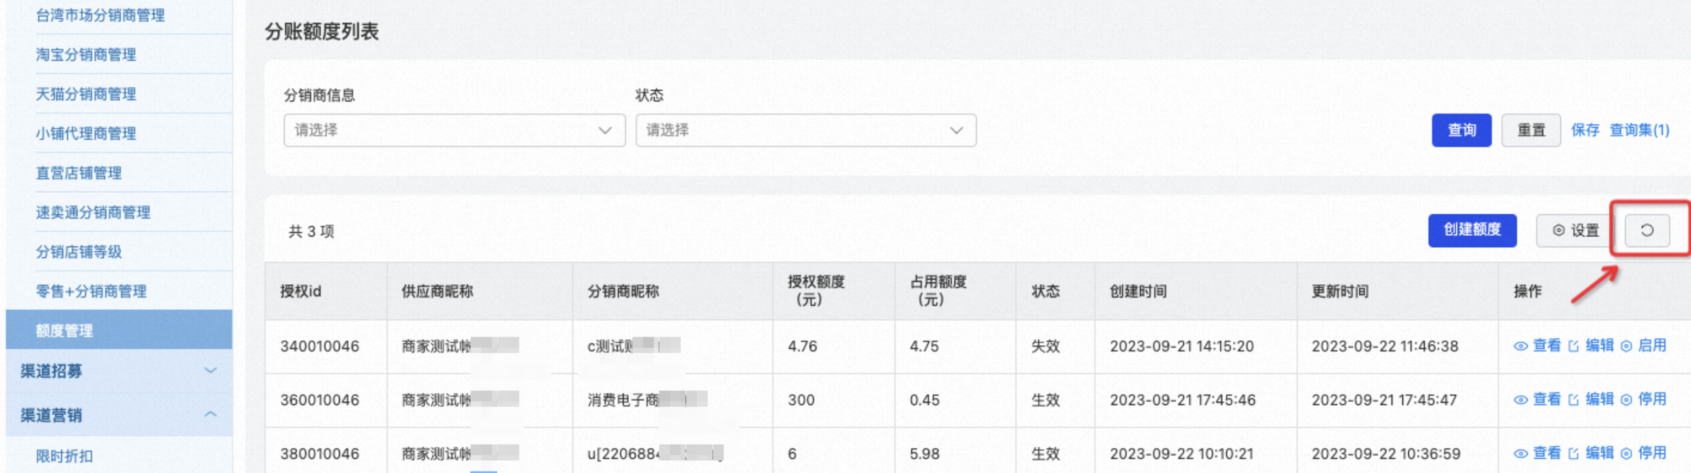Edit row 380010046 via 编辑
1691x473 pixels.
pyautogui.click(x=1591, y=454)
